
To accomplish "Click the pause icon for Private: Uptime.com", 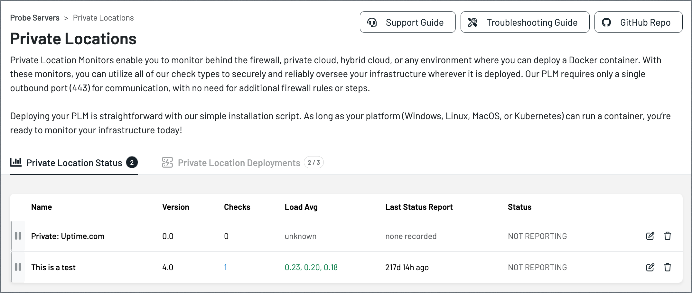I will click(x=18, y=236).
